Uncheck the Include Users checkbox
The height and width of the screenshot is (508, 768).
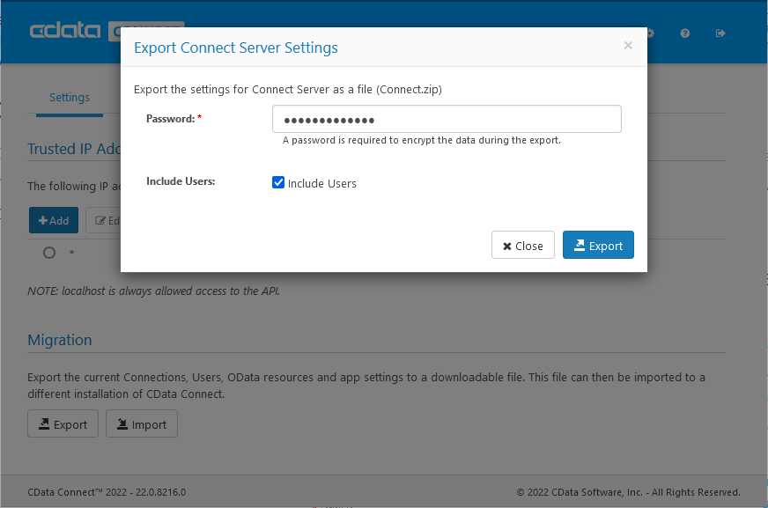(278, 182)
